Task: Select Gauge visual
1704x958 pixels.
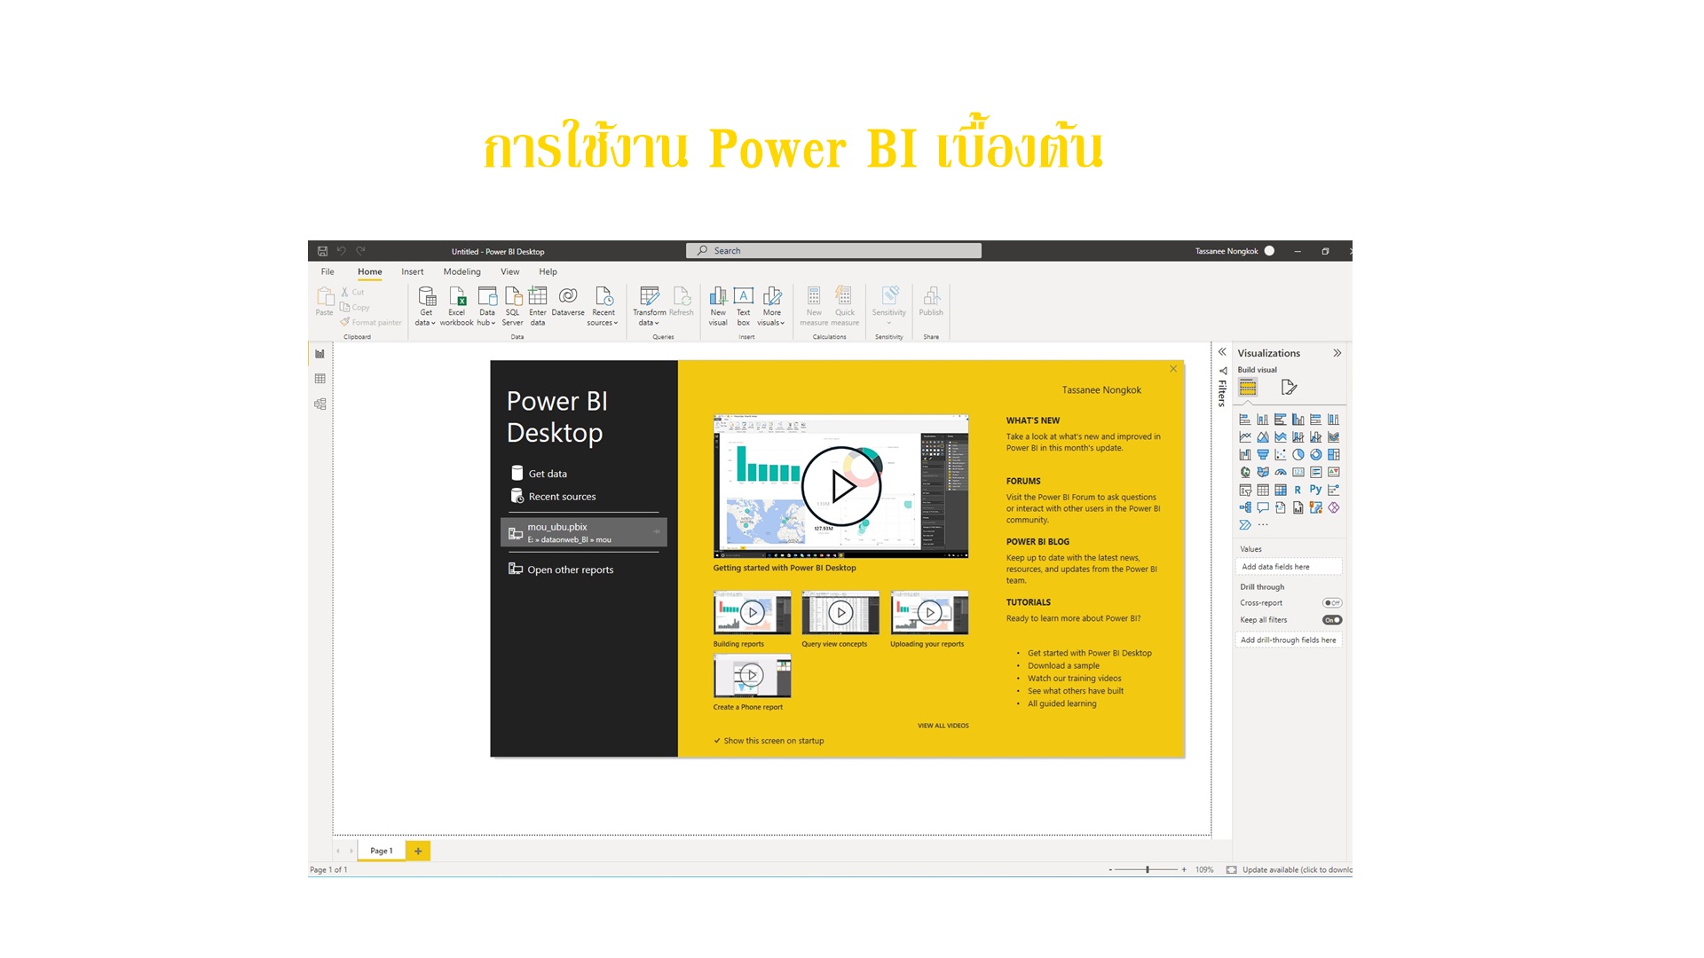Action: (x=1281, y=473)
